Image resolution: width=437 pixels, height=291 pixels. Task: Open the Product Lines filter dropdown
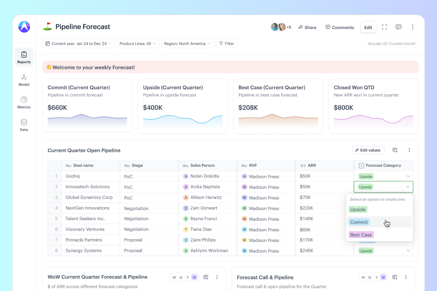(138, 44)
